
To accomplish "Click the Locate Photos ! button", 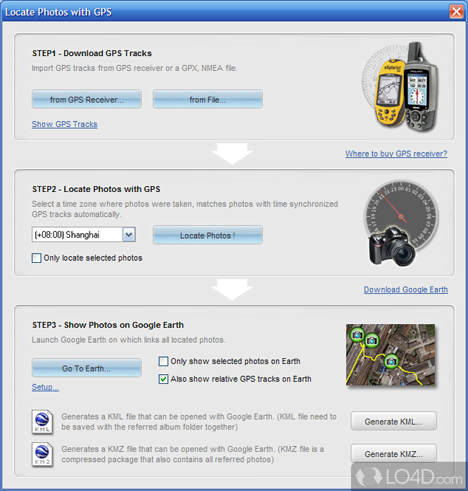I will (x=208, y=235).
